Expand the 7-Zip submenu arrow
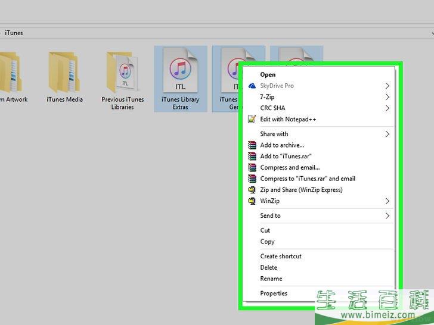The height and width of the screenshot is (325, 434). 387,97
